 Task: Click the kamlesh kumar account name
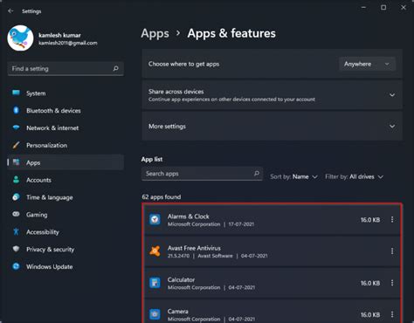[x=59, y=35]
